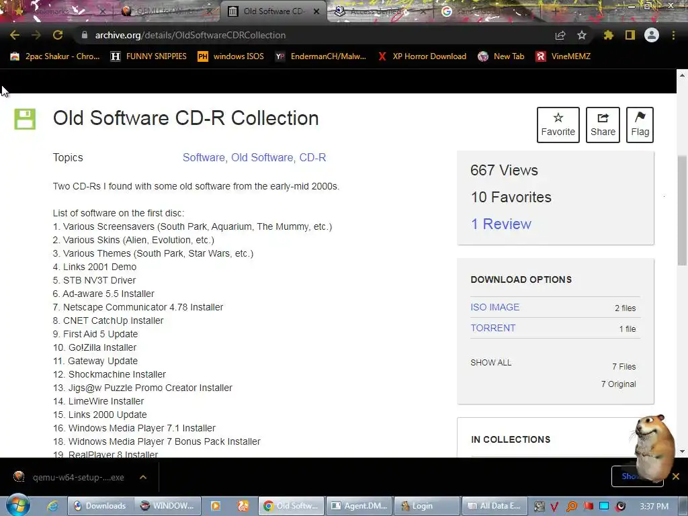Follow the Software topic link
Screen dimensions: 688x516
(x=204, y=157)
